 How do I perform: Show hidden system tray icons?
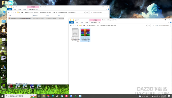(x=150, y=96)
